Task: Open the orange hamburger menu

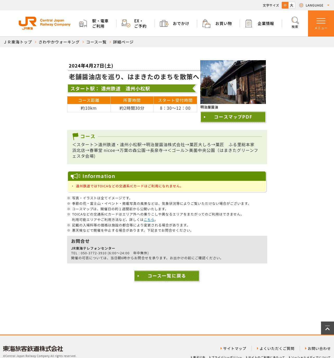Action: (x=321, y=23)
